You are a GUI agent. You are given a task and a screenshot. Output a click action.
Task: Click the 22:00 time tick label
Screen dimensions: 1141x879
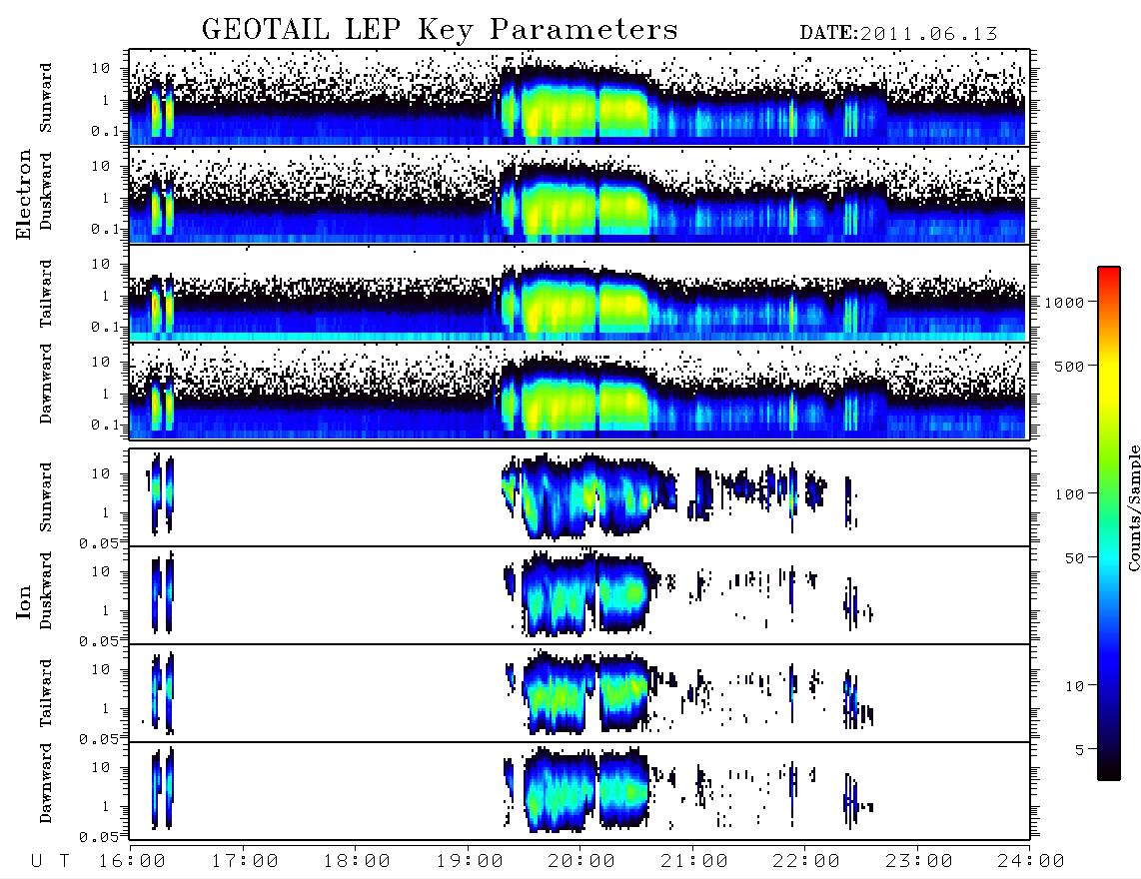806,862
